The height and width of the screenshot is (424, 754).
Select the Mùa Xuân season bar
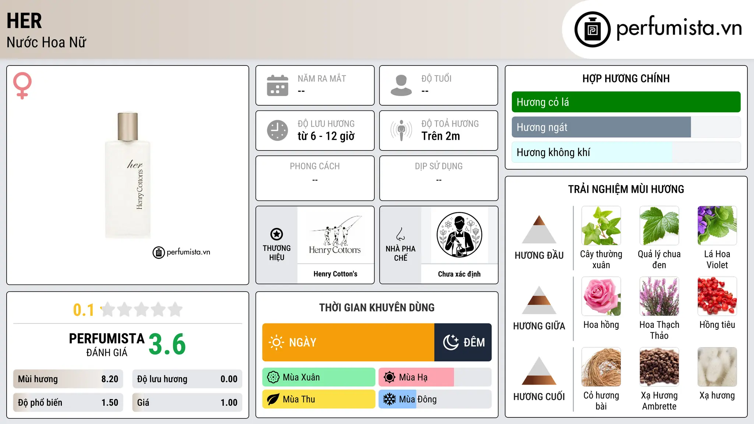(319, 377)
